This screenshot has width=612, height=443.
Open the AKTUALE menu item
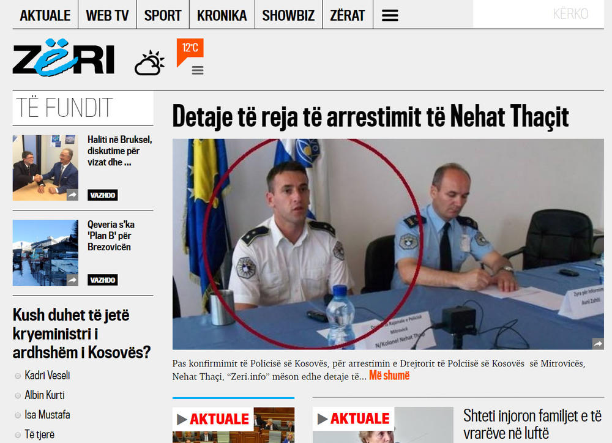pos(45,16)
